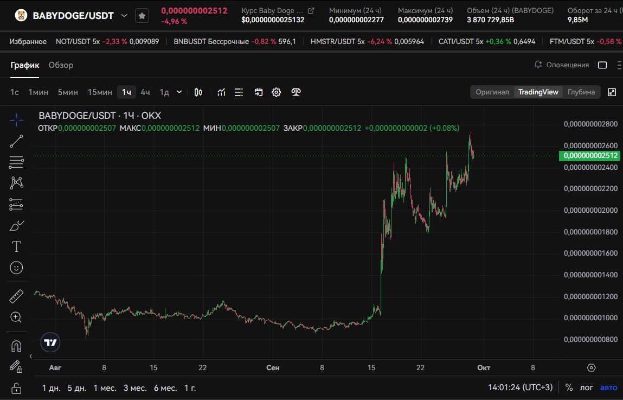Open the forecasting and measurement tools

point(16,205)
